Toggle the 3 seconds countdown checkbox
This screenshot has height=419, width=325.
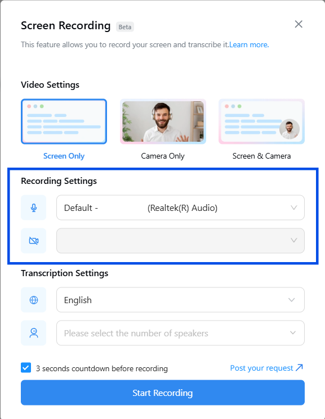tap(26, 368)
